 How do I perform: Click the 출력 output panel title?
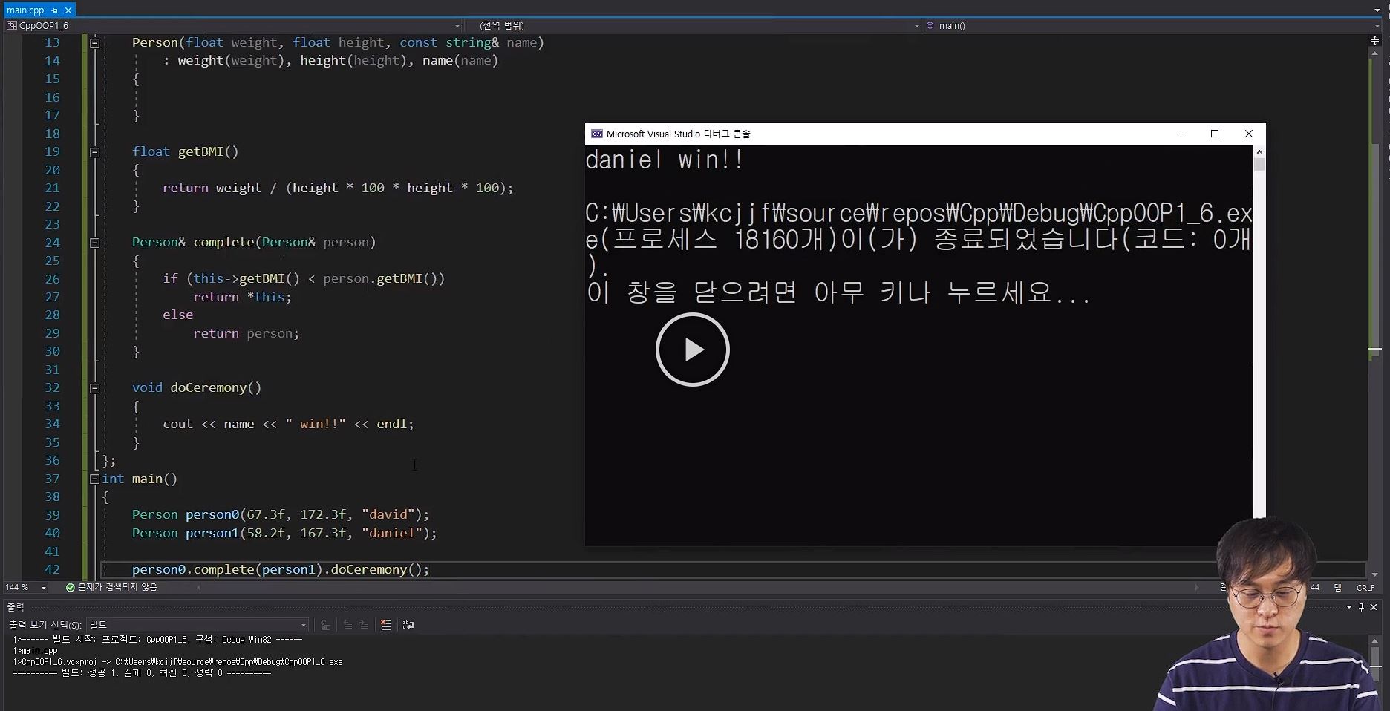[x=16, y=607]
